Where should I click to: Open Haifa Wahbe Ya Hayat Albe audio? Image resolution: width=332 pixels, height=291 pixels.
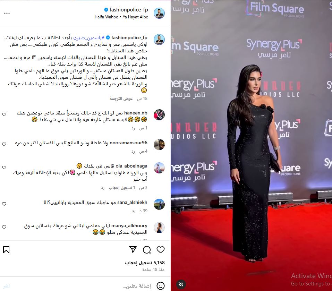pyautogui.click(x=121, y=17)
